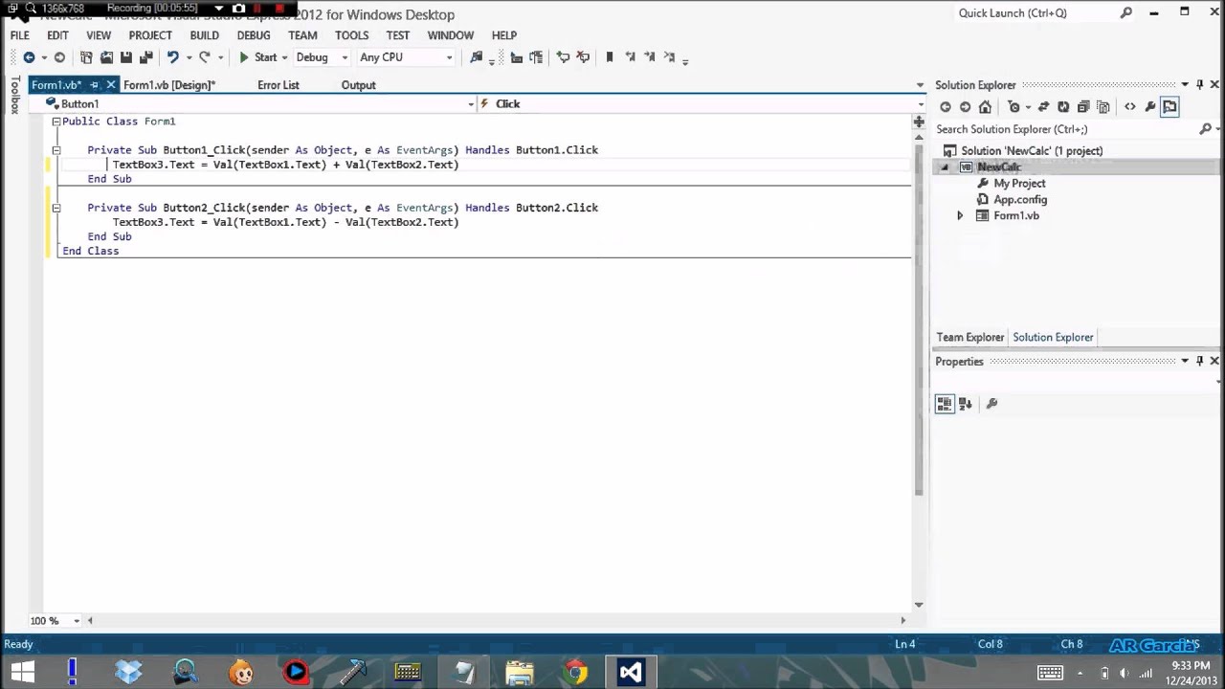Viewport: 1225px width, 689px height.
Task: Click the New Project toolbar icon
Action: pyautogui.click(x=86, y=57)
